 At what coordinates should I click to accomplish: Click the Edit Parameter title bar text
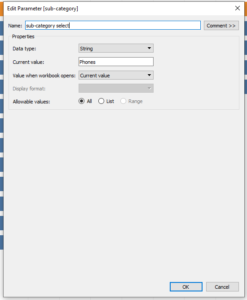pos(43,9)
